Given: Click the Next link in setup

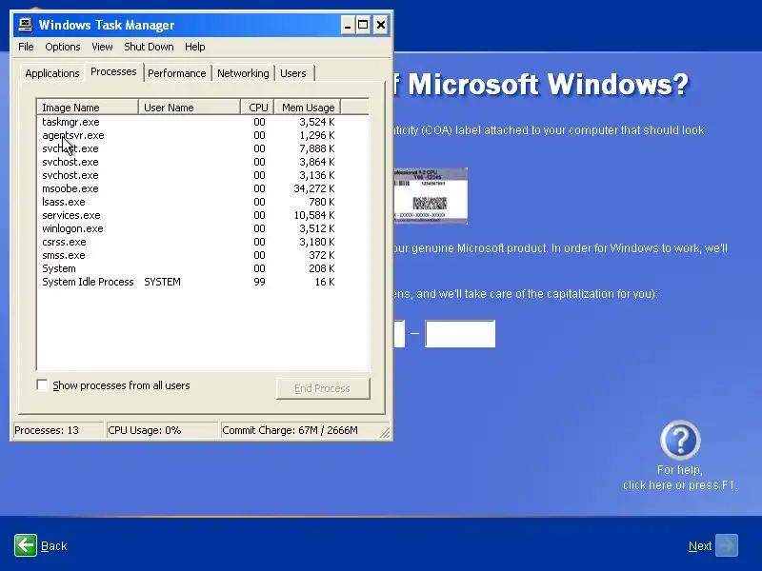Looking at the screenshot, I should pyautogui.click(x=700, y=545).
